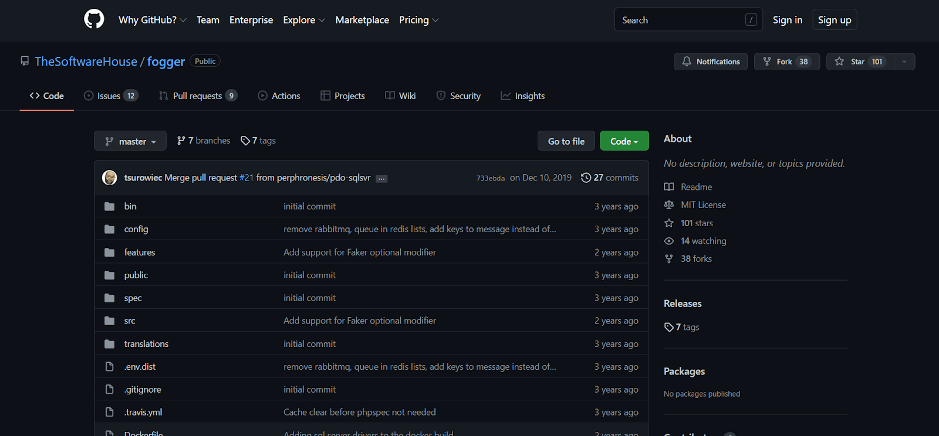
Task: Click the star icon in the Star button
Action: (x=839, y=62)
